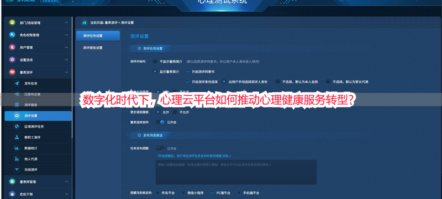Select 不显示量表简介 radio option
Screen dimensions: 442x199
pos(155,61)
